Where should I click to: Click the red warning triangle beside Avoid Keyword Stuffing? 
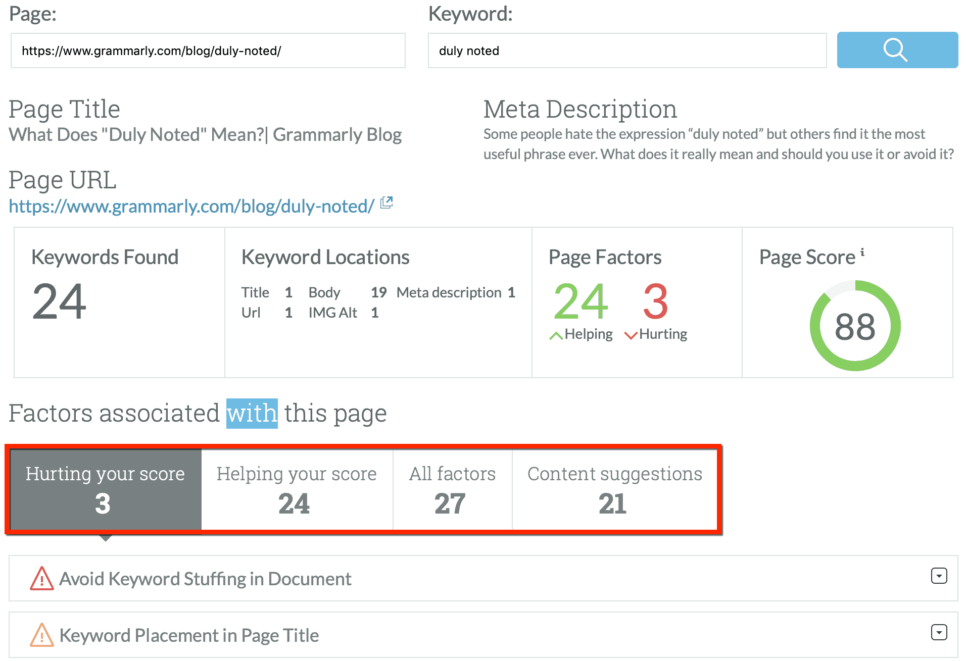pos(42,579)
